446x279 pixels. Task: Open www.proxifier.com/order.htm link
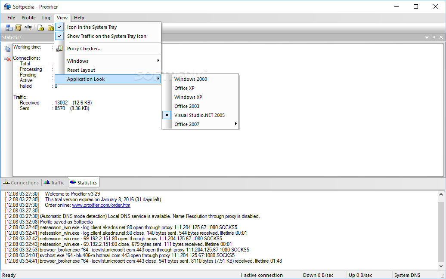101,205
